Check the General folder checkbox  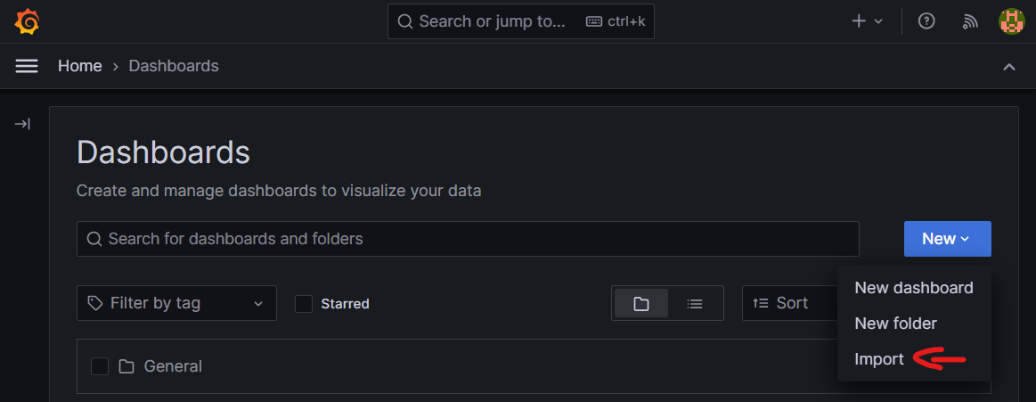pos(100,366)
